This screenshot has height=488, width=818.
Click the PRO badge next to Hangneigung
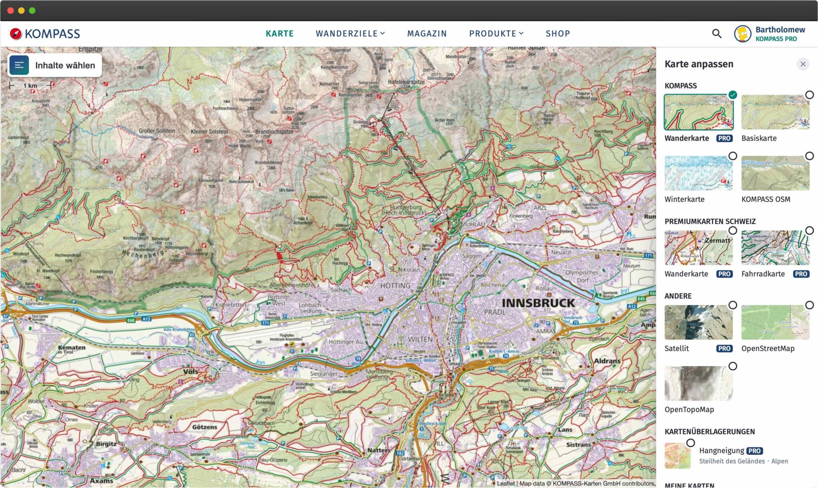pos(754,451)
